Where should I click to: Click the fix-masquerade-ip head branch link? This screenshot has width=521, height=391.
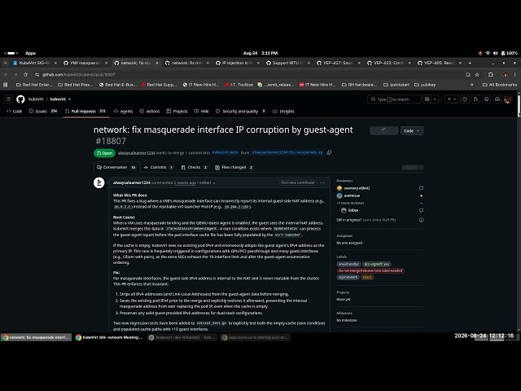pos(287,152)
